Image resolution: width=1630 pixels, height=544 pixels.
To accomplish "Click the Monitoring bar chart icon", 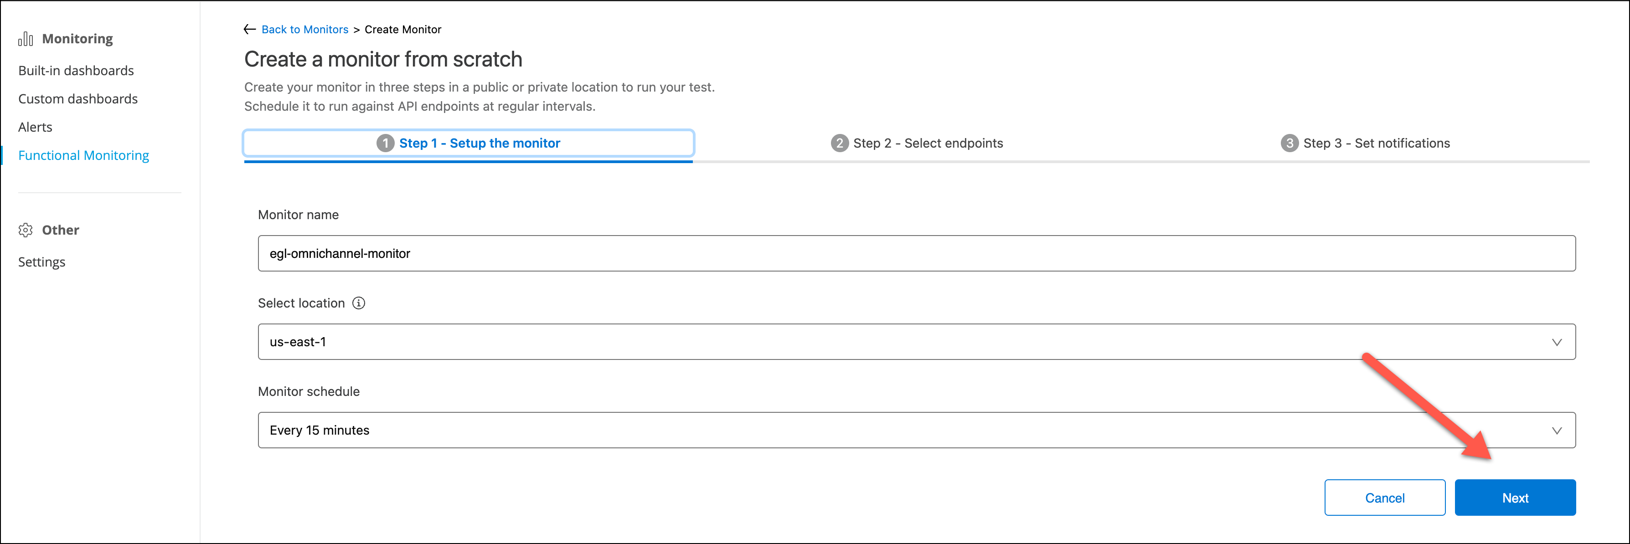I will click(x=26, y=39).
